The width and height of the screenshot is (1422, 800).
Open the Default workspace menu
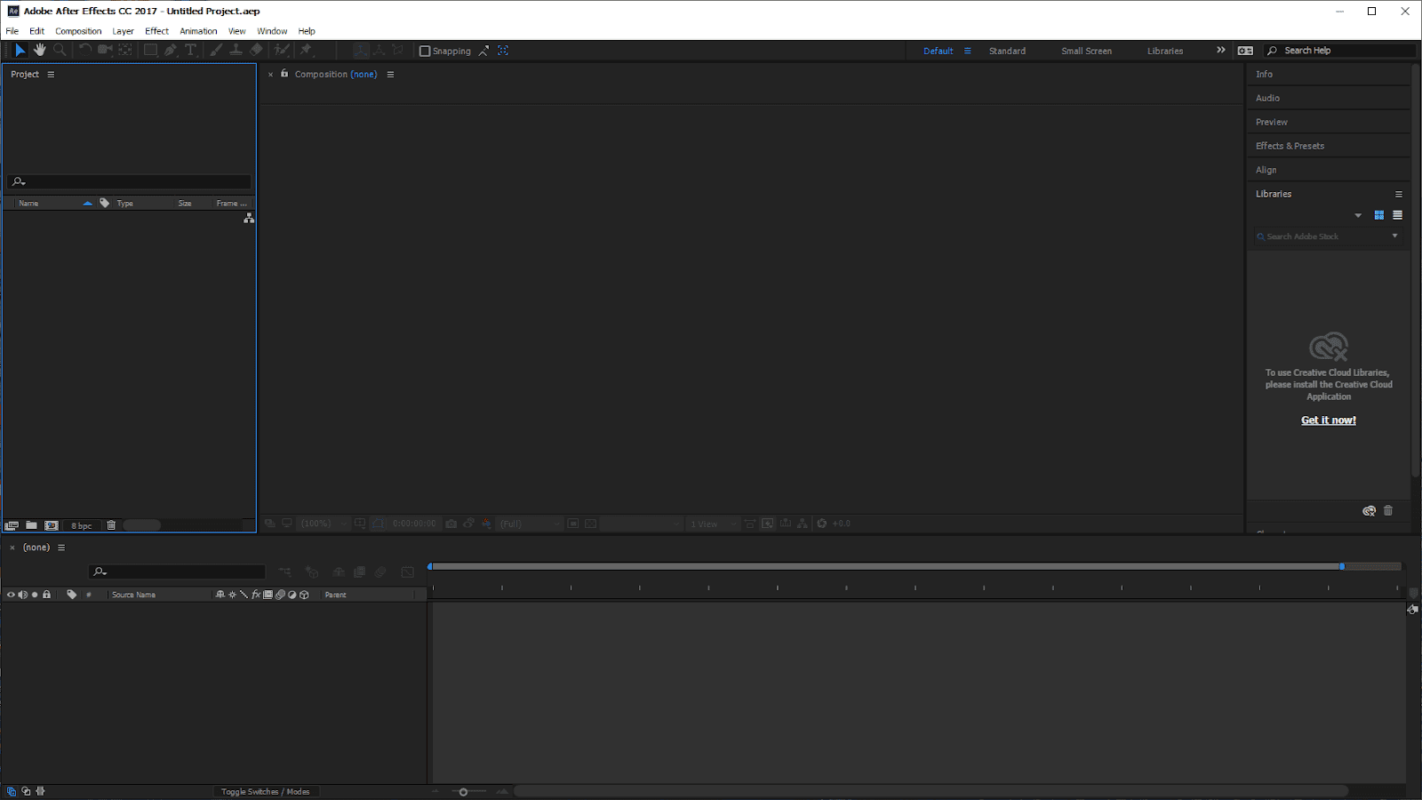(968, 51)
